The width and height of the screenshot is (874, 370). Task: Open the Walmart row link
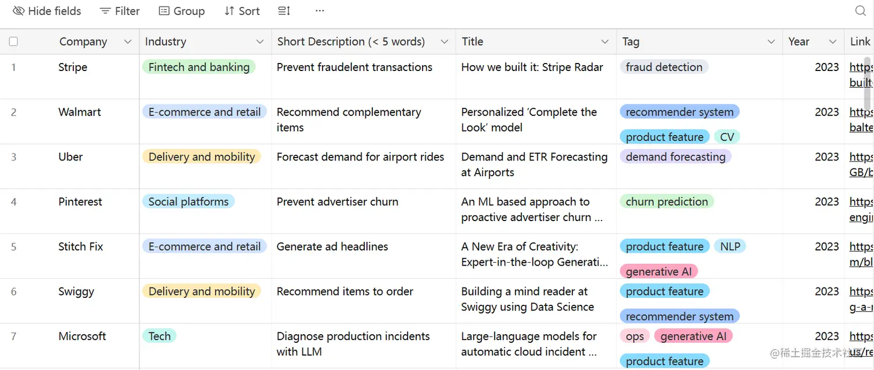(861, 119)
